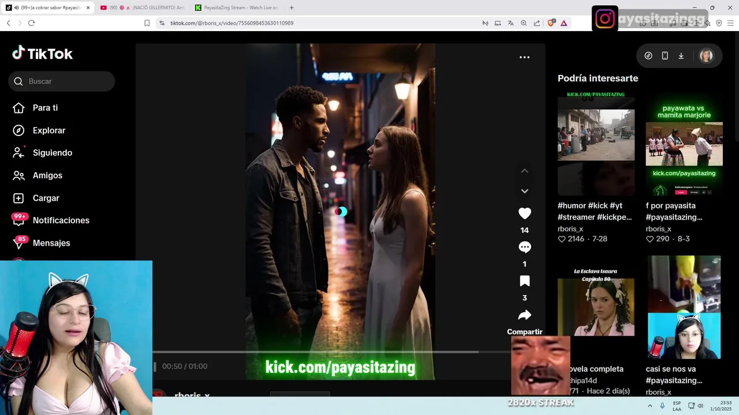Click the share page icon in the address bar

[537, 23]
